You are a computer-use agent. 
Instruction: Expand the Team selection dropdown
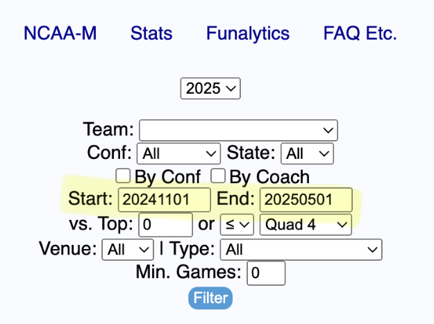pyautogui.click(x=238, y=130)
